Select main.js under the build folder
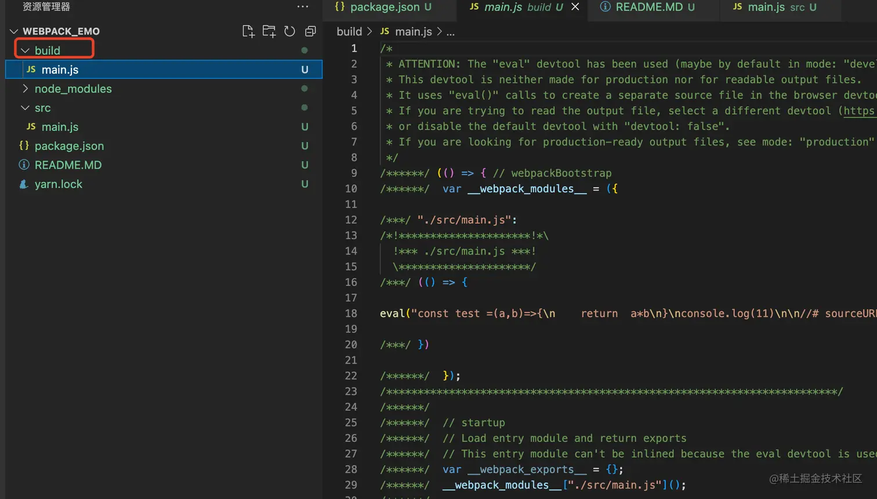The height and width of the screenshot is (499, 877). click(164, 70)
